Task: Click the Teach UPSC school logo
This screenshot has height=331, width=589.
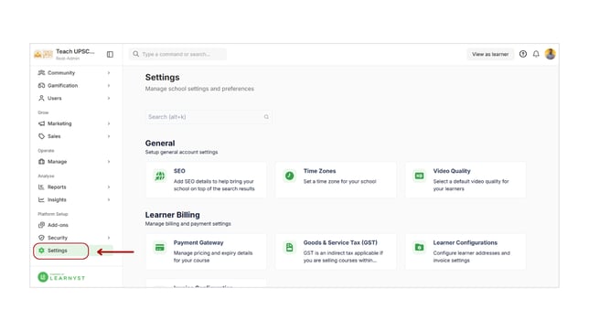Action: point(43,55)
